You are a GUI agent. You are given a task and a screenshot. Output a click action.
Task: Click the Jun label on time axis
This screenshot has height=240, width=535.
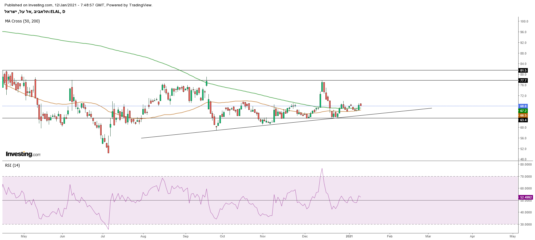pyautogui.click(x=62, y=236)
